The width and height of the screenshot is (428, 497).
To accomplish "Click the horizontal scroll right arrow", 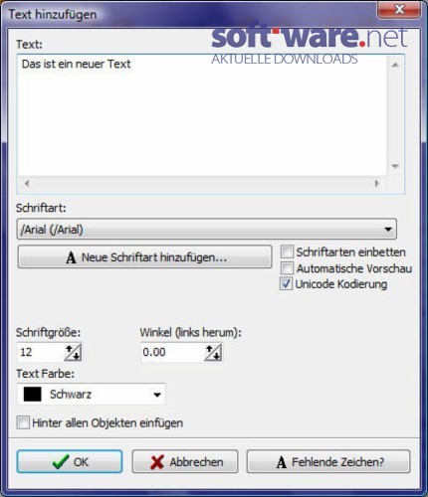I will pos(377,183).
